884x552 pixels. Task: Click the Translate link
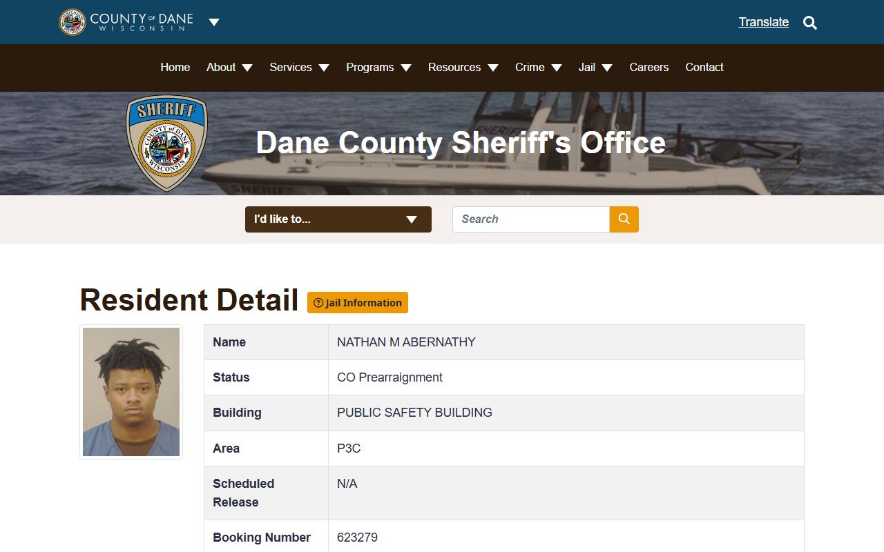pyautogui.click(x=764, y=22)
